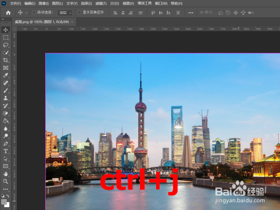280x210 pixels.
Task: Select the Crop tool
Action: pos(6,60)
